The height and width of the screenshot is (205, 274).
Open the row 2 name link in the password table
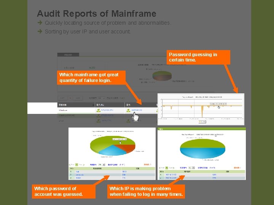click(80, 175)
